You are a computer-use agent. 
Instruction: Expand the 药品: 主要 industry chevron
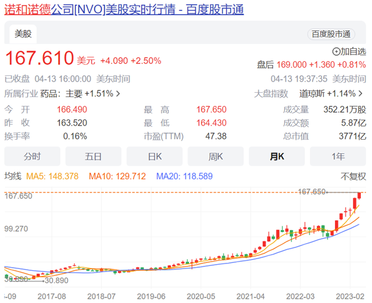click(x=118, y=94)
